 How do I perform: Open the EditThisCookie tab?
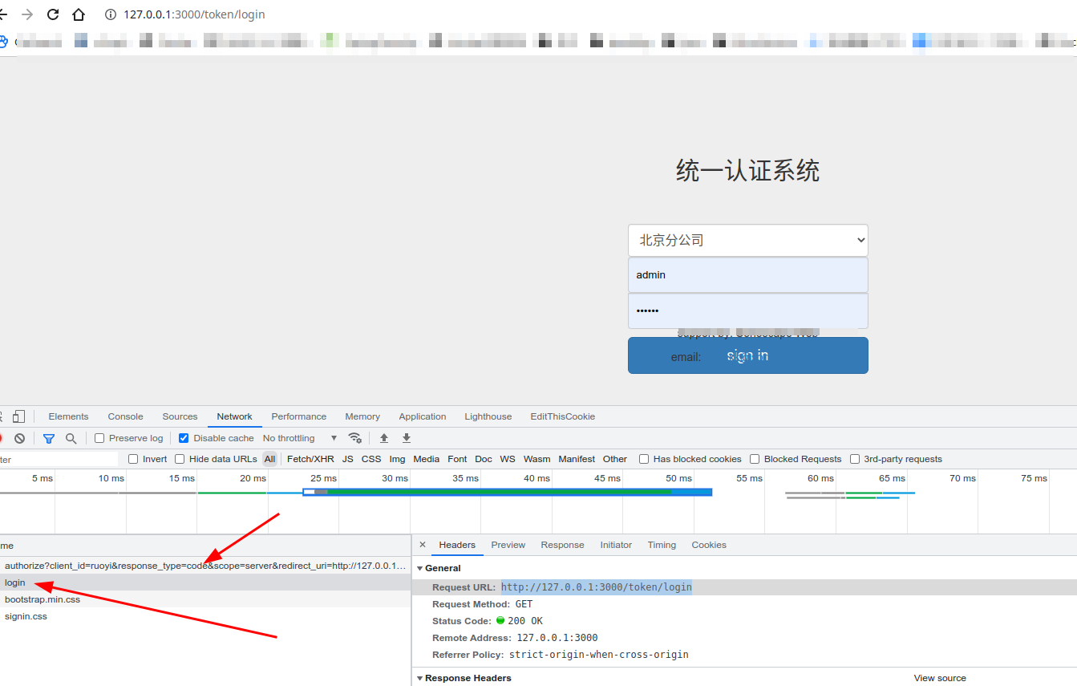pyautogui.click(x=562, y=416)
